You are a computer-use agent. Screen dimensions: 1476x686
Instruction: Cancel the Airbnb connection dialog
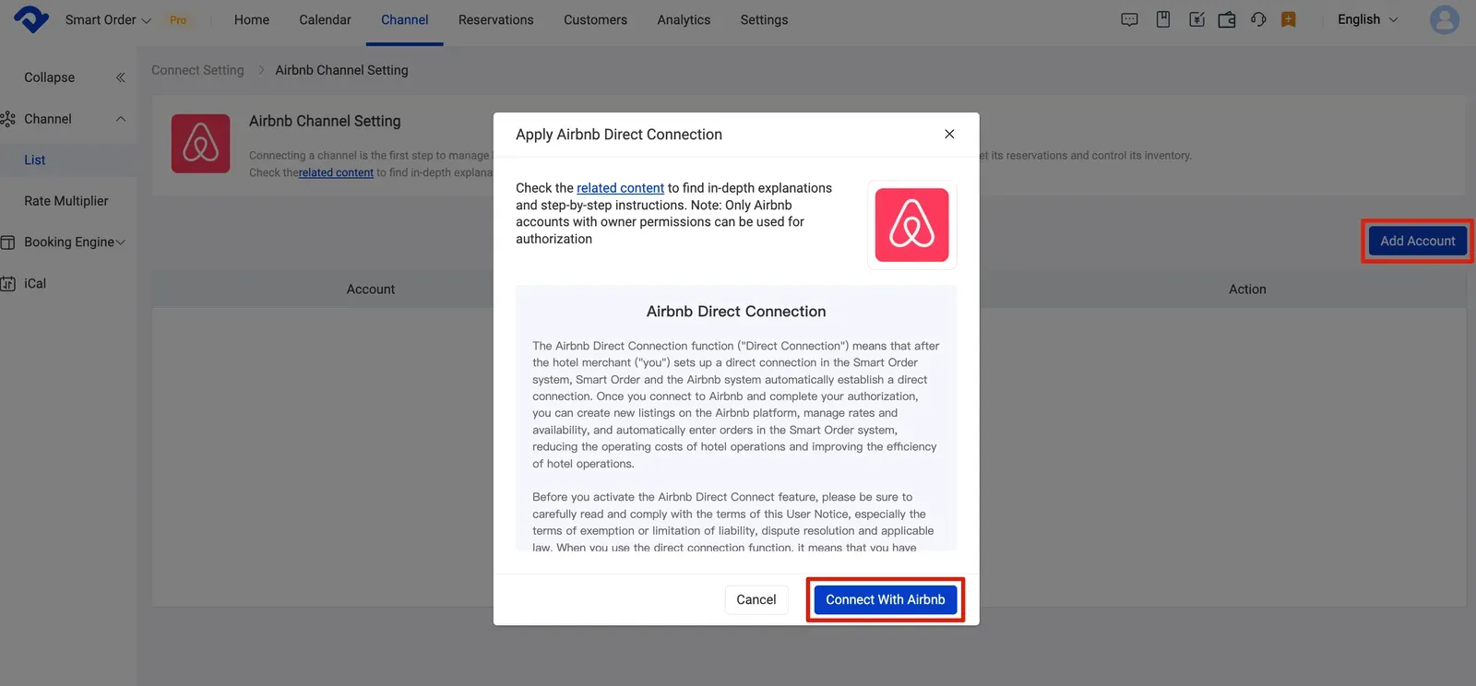[x=756, y=599]
